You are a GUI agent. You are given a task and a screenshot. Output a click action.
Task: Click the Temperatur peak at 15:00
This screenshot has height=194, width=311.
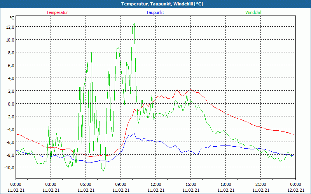(191, 90)
